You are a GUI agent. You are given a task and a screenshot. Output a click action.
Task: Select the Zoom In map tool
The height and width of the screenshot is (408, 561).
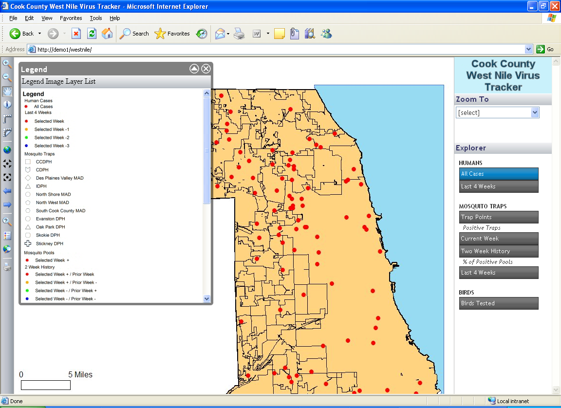[7, 64]
